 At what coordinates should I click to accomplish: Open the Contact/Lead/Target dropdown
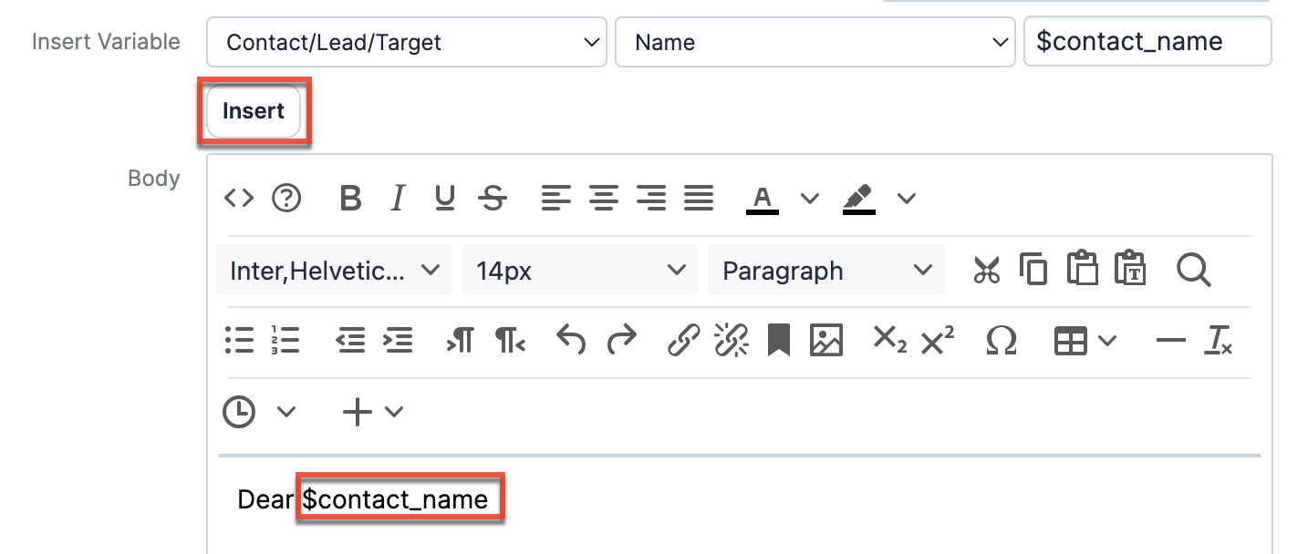406,42
